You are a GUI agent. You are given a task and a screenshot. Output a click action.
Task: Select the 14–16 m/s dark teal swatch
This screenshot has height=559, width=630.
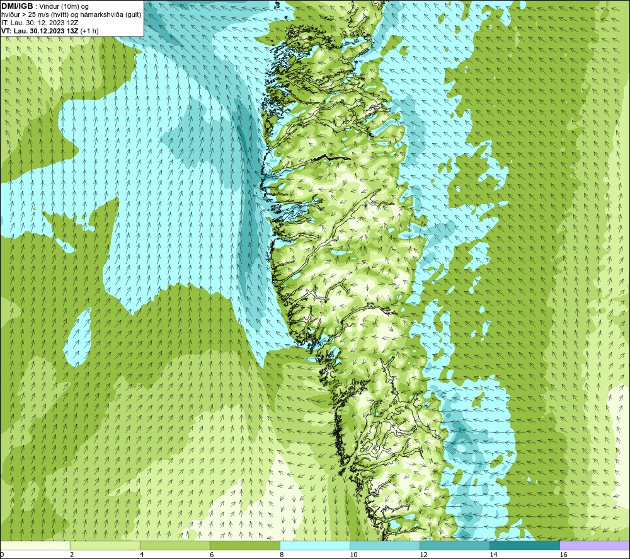(524, 545)
